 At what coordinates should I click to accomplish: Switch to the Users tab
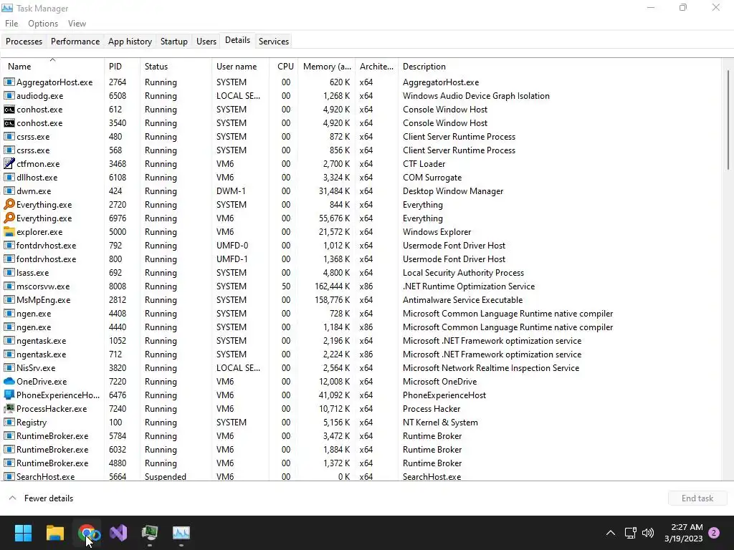coord(206,41)
